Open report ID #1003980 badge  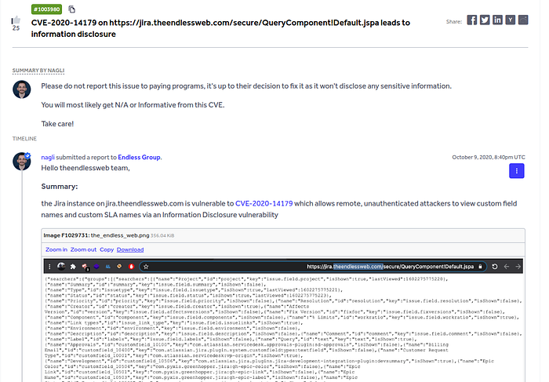pyautogui.click(x=46, y=9)
